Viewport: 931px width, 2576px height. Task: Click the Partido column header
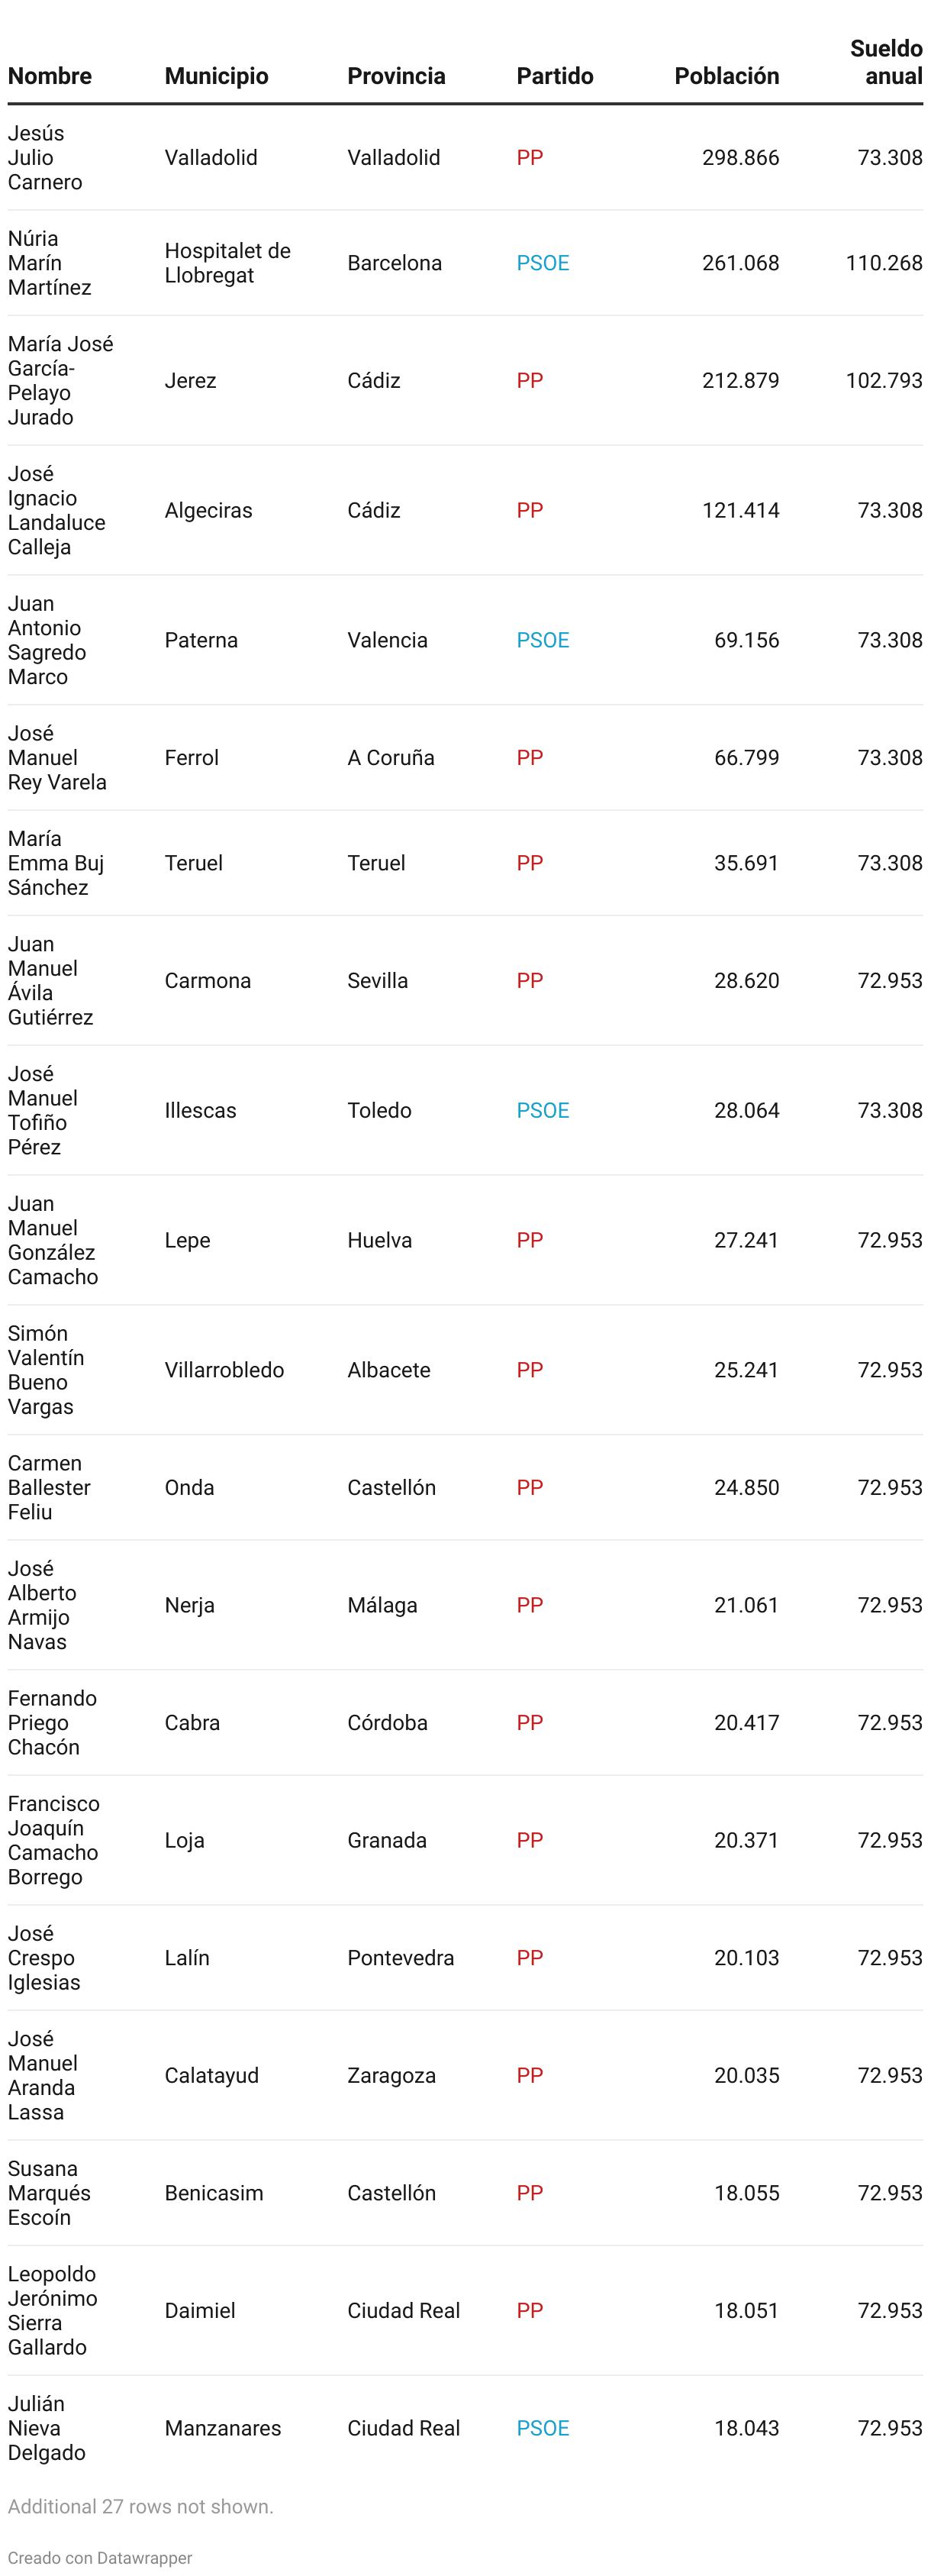555,76
